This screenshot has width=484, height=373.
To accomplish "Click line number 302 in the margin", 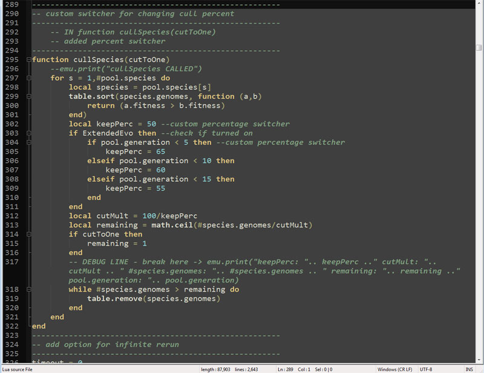I will (x=12, y=124).
